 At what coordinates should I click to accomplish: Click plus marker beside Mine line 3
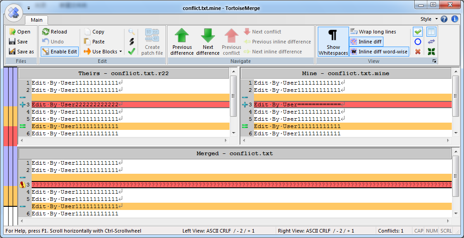(245, 105)
